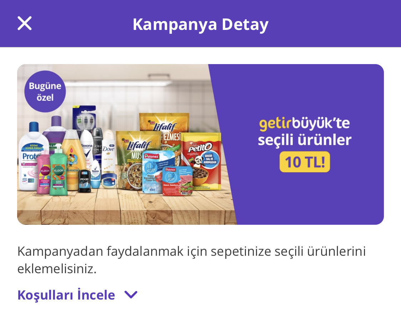This screenshot has height=317, width=401.
Task: Tap the pink Elidor shampoo bottle
Action: pos(44,172)
